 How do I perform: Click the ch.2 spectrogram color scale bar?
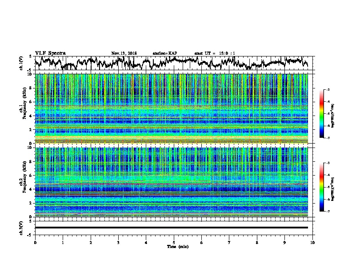point(321,187)
